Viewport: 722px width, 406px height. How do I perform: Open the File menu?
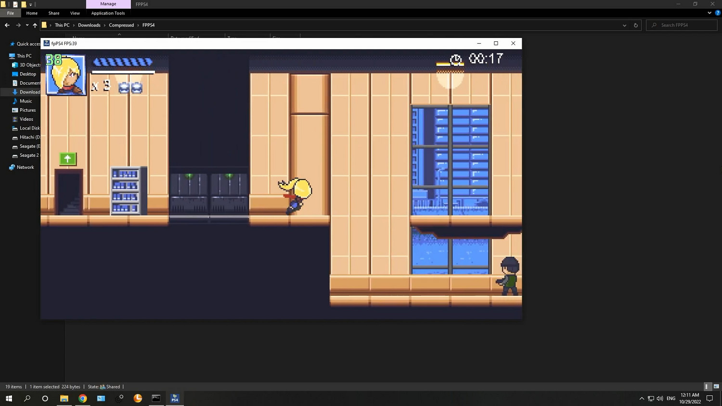coord(11,13)
